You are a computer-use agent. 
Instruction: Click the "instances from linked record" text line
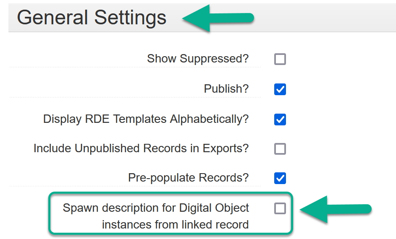click(x=175, y=225)
